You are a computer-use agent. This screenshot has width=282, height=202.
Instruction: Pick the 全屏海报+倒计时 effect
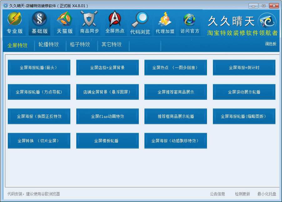244,68
